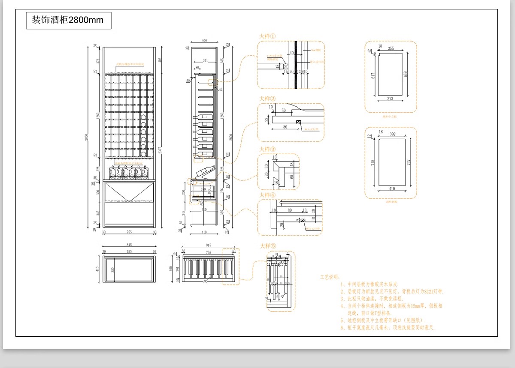
Task: Select the 410 dimension under lower panel
Action: pyautogui.click(x=391, y=188)
